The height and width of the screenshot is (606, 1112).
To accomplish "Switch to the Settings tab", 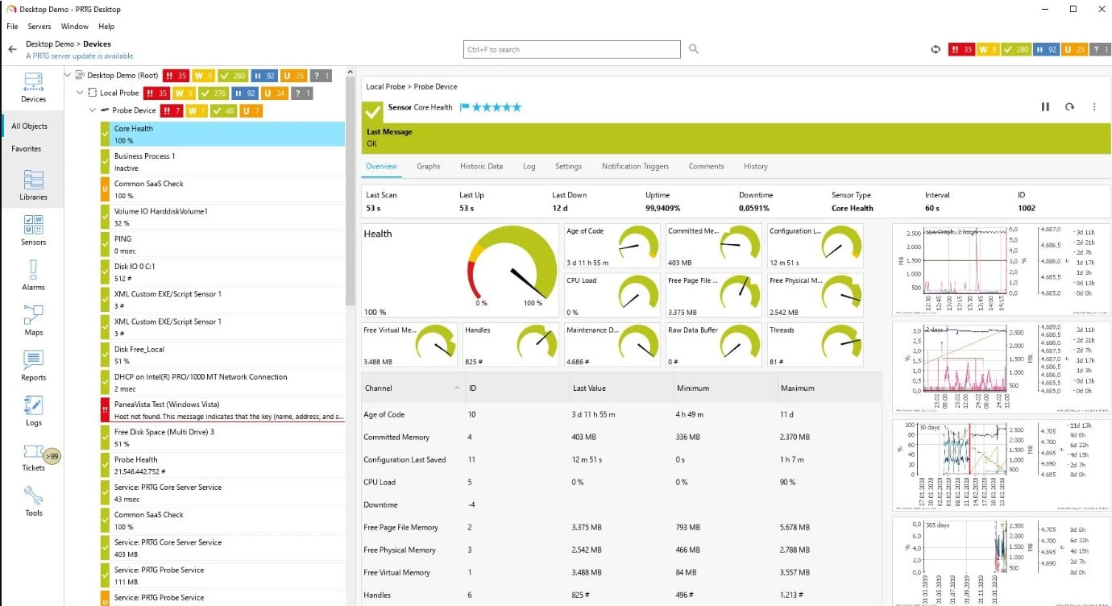I will click(568, 166).
